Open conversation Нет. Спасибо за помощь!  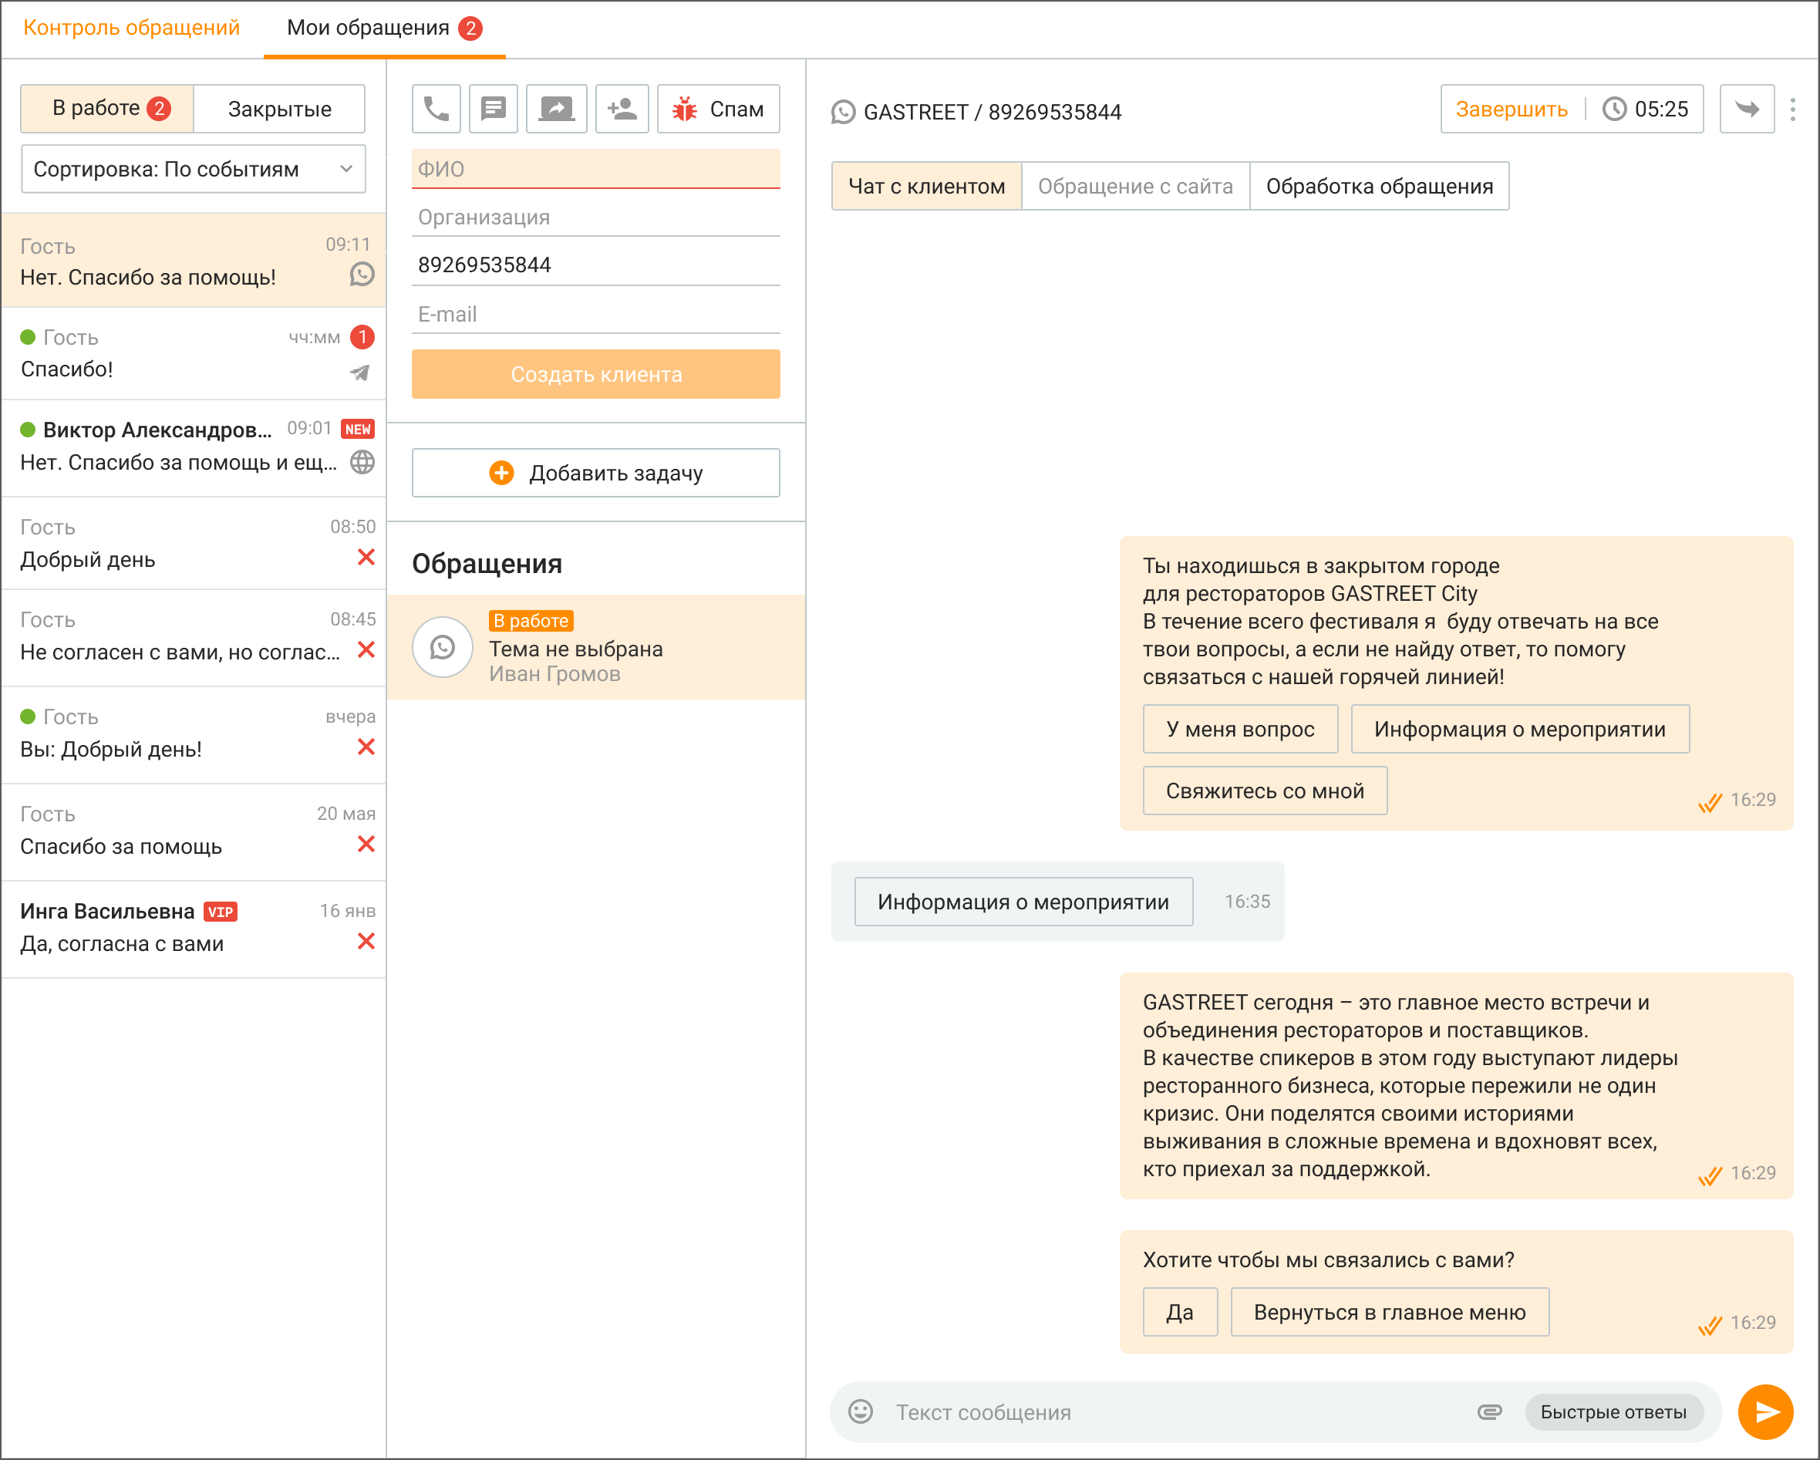[x=194, y=260]
